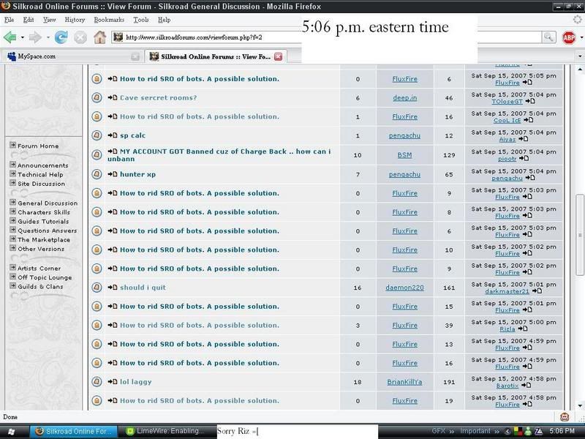Open the Back button history dropdown arrow
This screenshot has height=439, width=585.
(x=23, y=37)
